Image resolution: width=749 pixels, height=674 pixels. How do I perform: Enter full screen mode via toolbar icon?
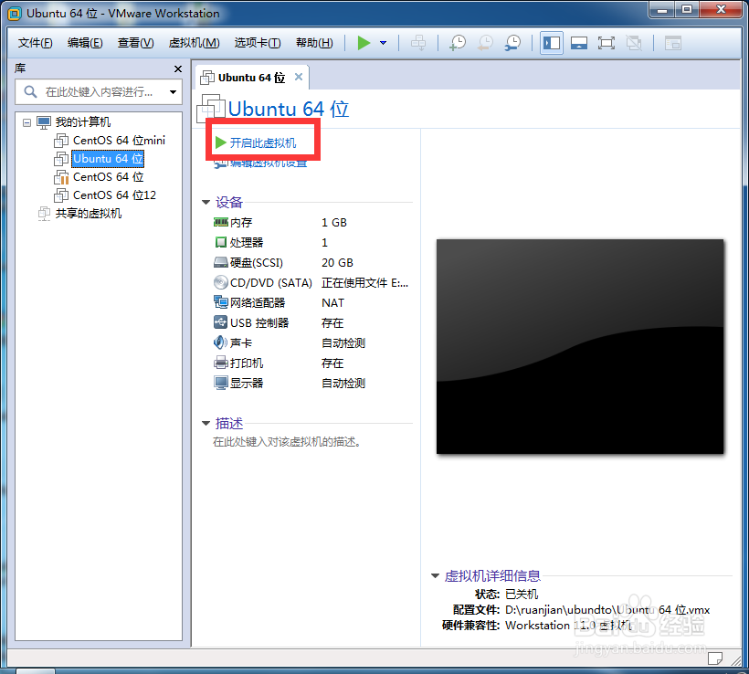click(607, 43)
